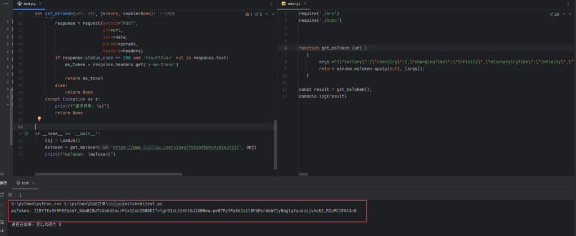Screen dimensions: 576x236
Task: Open more options in Run toolbar
Action: click(20, 194)
